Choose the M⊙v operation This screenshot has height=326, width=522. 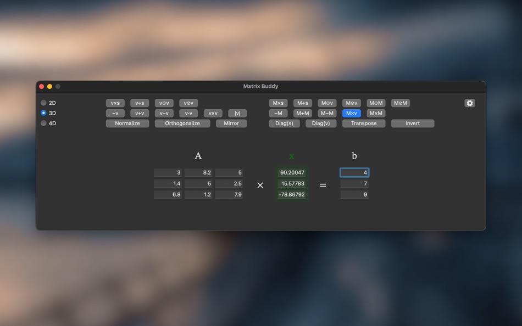(327, 103)
